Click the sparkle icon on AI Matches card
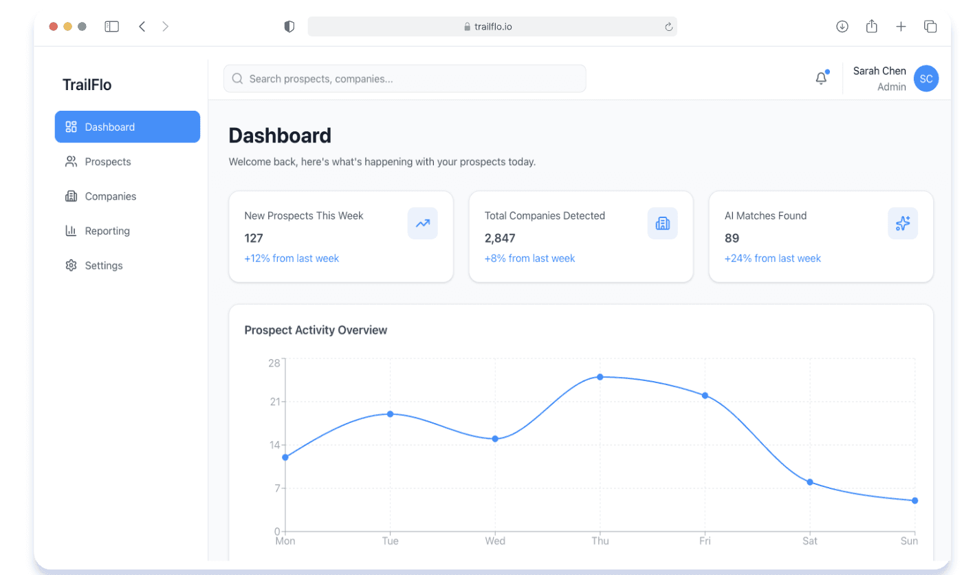Viewport: 964px width, 575px height. tap(902, 223)
